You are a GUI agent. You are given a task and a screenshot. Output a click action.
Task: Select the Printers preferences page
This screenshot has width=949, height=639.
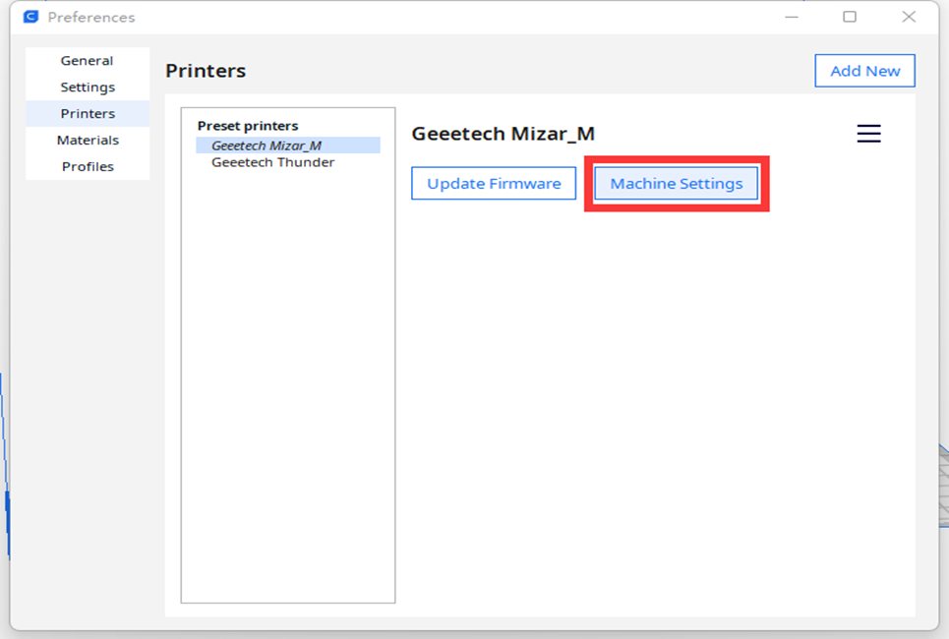point(88,114)
